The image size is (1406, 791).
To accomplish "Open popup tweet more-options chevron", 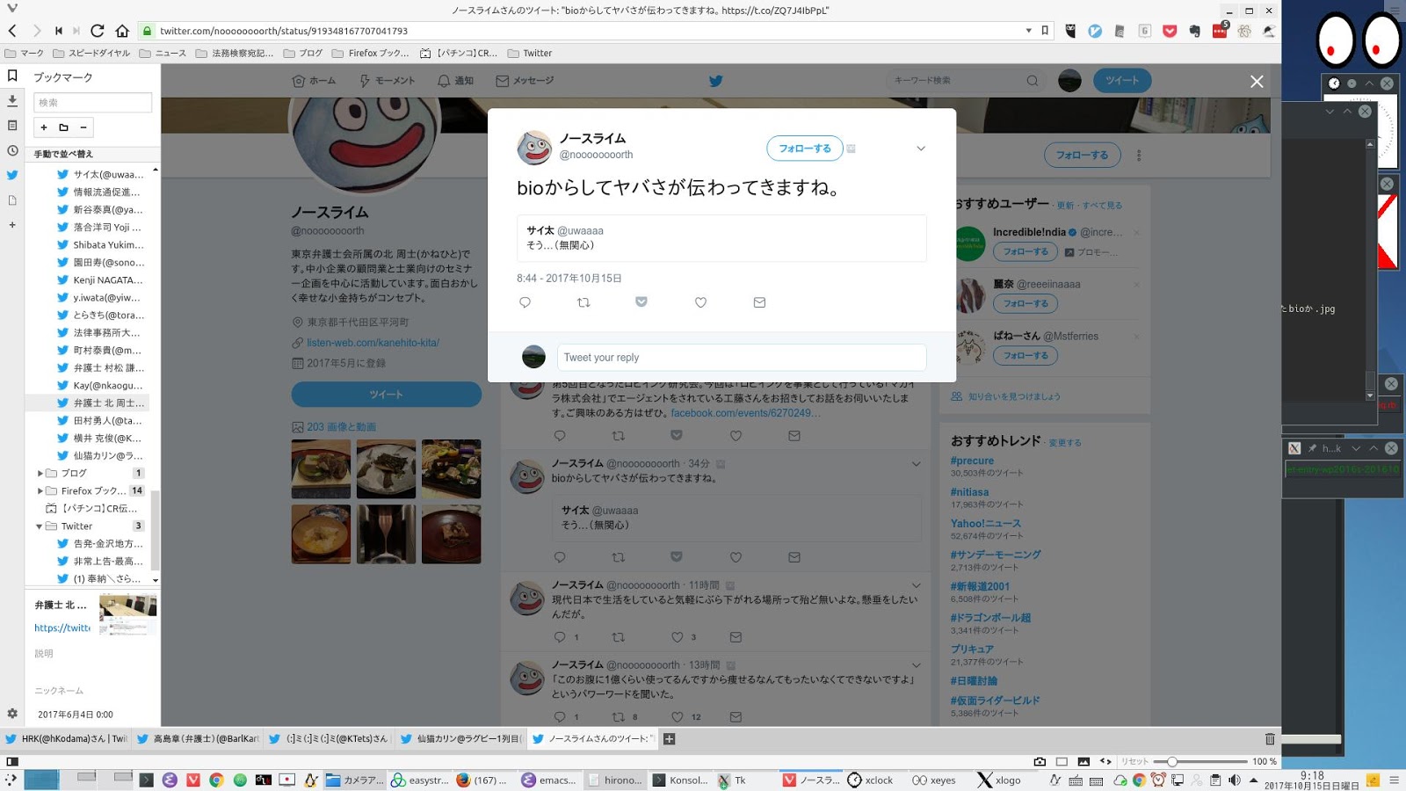I will [x=921, y=149].
